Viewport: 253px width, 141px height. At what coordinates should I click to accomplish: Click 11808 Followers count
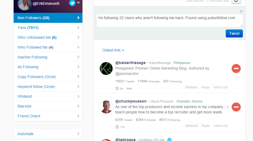coord(149,81)
